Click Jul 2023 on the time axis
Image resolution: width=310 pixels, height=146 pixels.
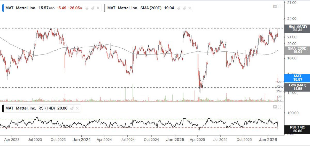35,140
